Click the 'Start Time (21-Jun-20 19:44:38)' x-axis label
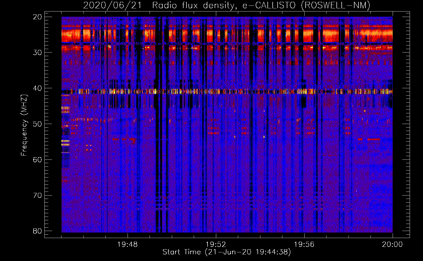The image size is (423, 261). 227,252
